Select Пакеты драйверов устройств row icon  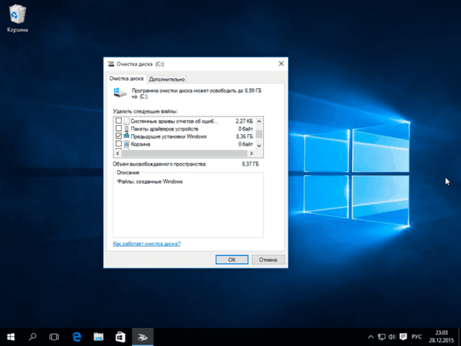(126, 128)
